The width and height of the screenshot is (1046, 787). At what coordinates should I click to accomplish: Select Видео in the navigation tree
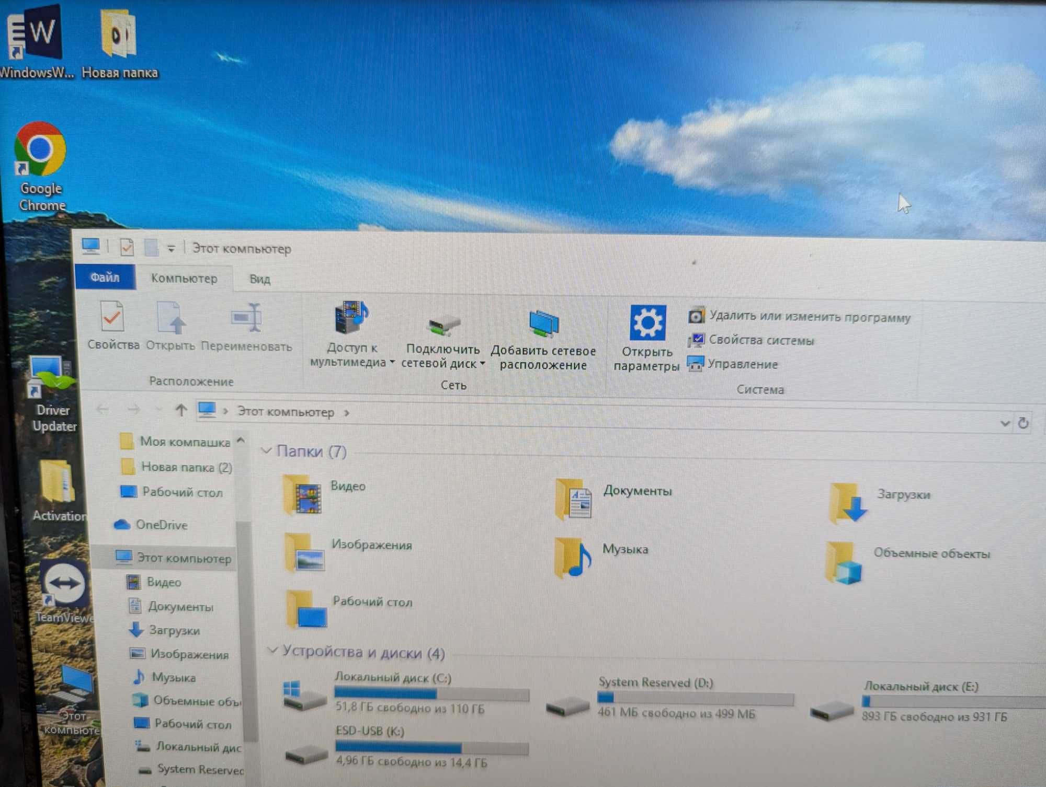[x=154, y=582]
